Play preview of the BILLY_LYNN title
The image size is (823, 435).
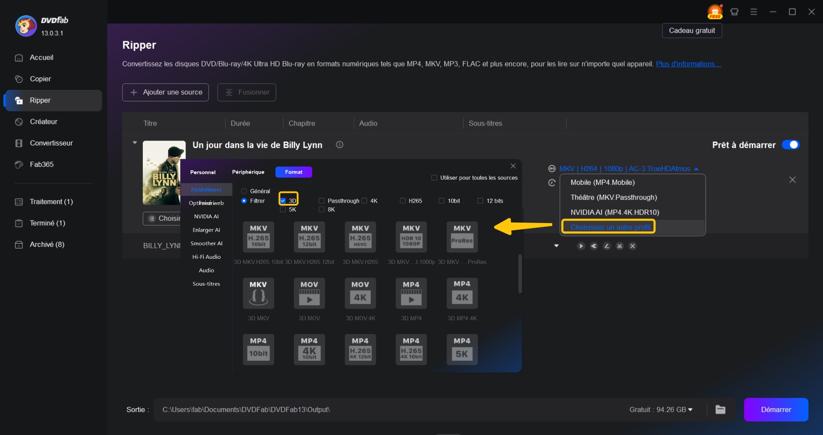click(x=581, y=246)
